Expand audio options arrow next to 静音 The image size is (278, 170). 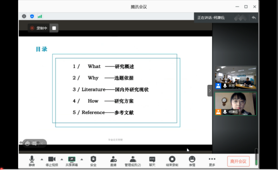point(42,159)
